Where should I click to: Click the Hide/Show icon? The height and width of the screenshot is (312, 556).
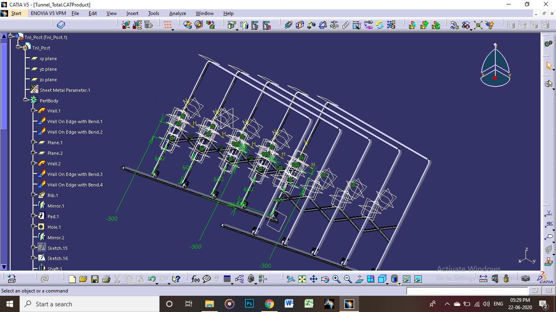[x=406, y=279]
